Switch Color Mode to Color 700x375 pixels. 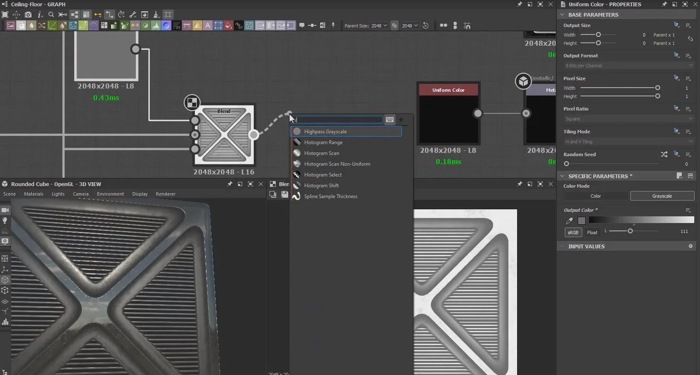click(x=595, y=196)
